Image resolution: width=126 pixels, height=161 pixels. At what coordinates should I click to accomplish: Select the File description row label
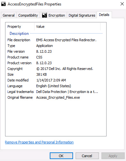click(19, 40)
